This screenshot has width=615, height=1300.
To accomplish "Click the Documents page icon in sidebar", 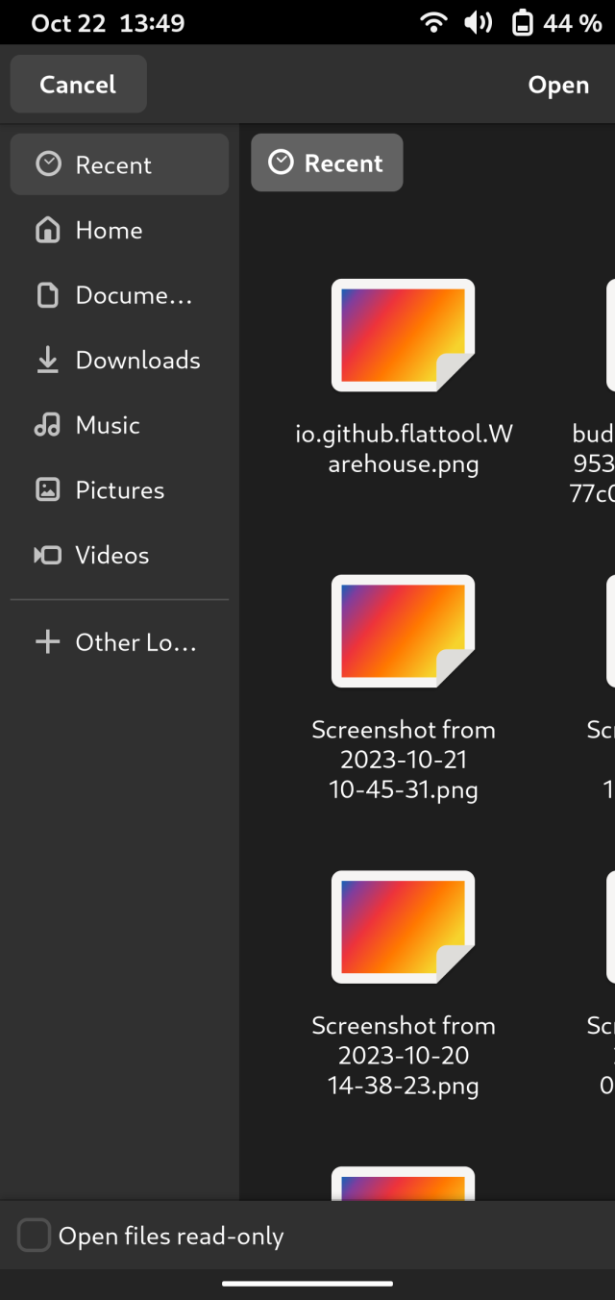I will [x=47, y=295].
